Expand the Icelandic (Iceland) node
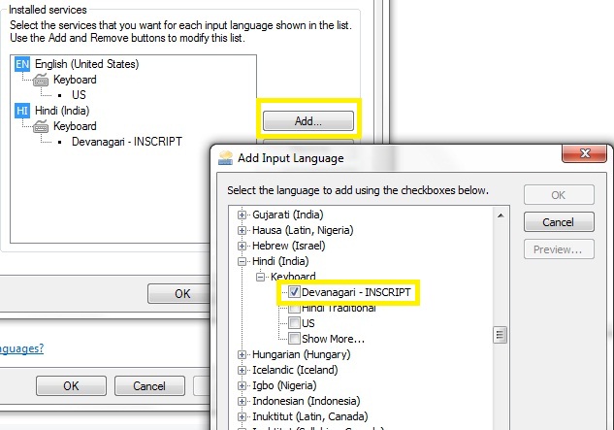The image size is (614, 430). (x=242, y=370)
